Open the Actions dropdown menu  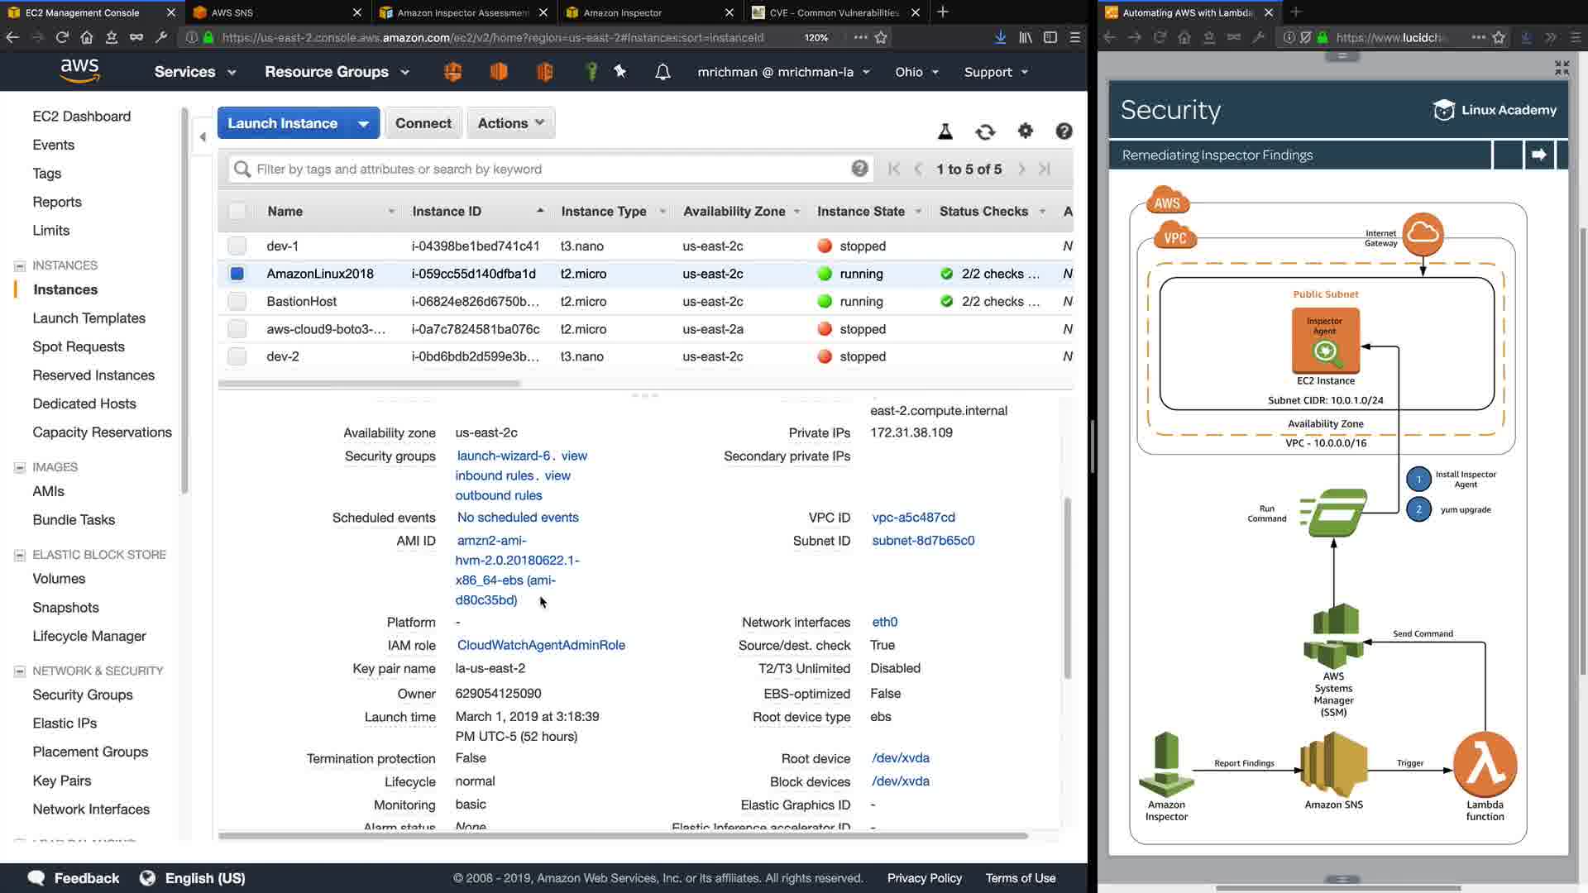510,123
